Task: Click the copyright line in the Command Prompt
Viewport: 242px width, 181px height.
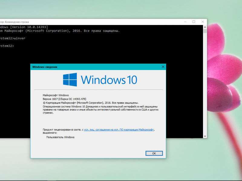Action: (x=60, y=31)
